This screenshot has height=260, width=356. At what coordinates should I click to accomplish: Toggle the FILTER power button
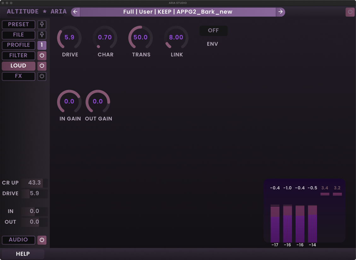tap(42, 55)
